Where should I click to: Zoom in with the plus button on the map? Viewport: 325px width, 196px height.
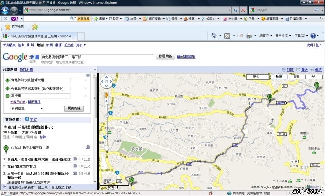point(106,101)
